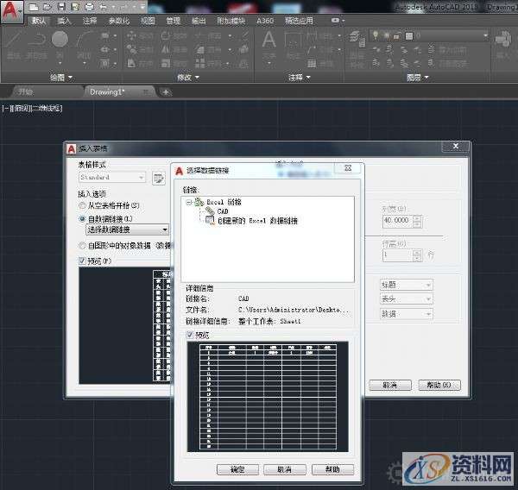
Task: Toggle the layer freeze sun icon
Action: [x=386, y=35]
